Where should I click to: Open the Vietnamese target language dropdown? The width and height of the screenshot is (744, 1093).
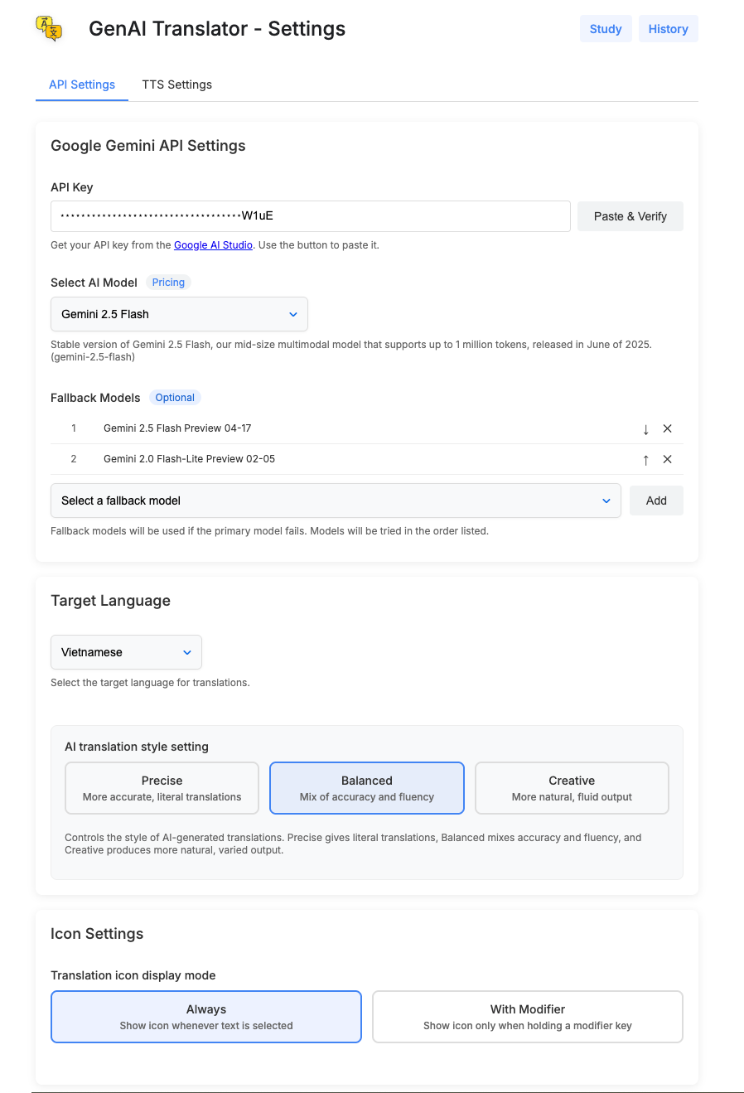pos(126,652)
